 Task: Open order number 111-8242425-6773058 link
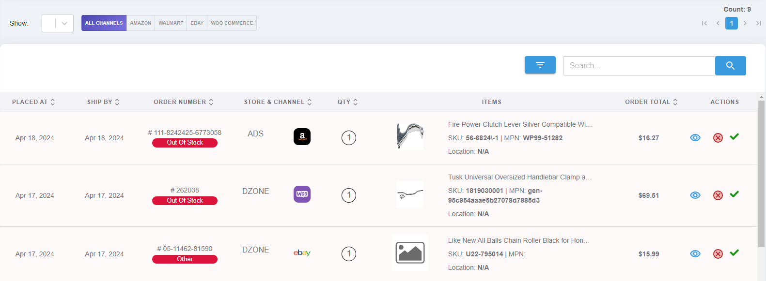click(185, 133)
